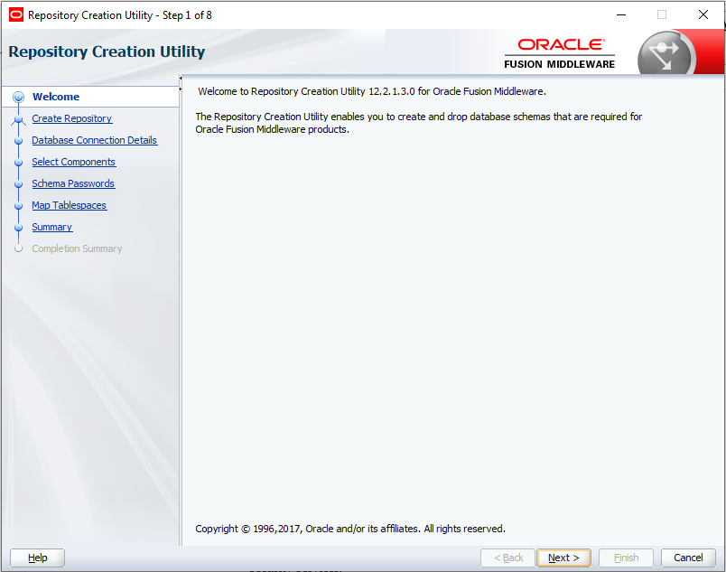Click bullet beside Database Connection Details
726x572 pixels.
[19, 141]
